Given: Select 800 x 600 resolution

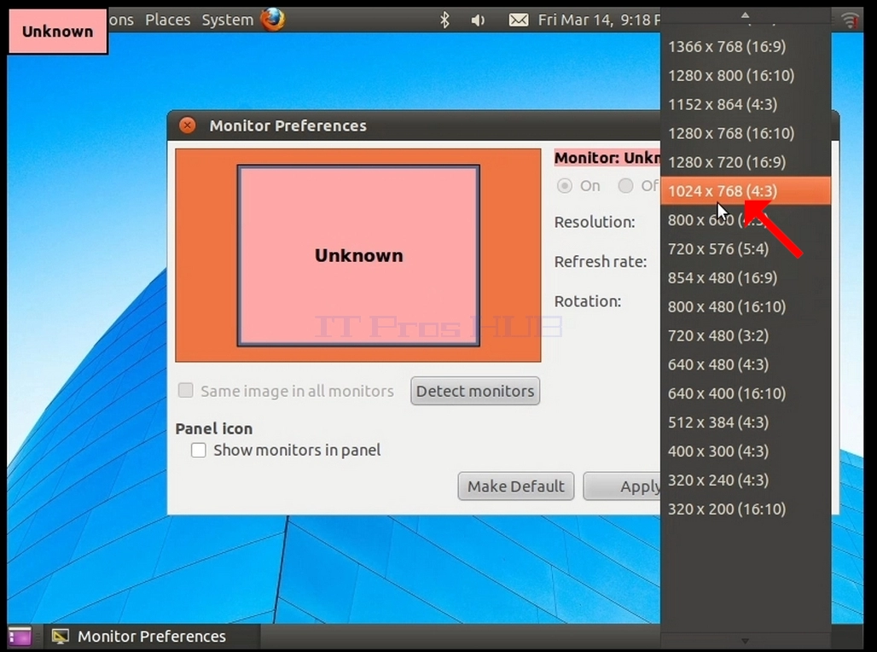Looking at the screenshot, I should (x=746, y=220).
